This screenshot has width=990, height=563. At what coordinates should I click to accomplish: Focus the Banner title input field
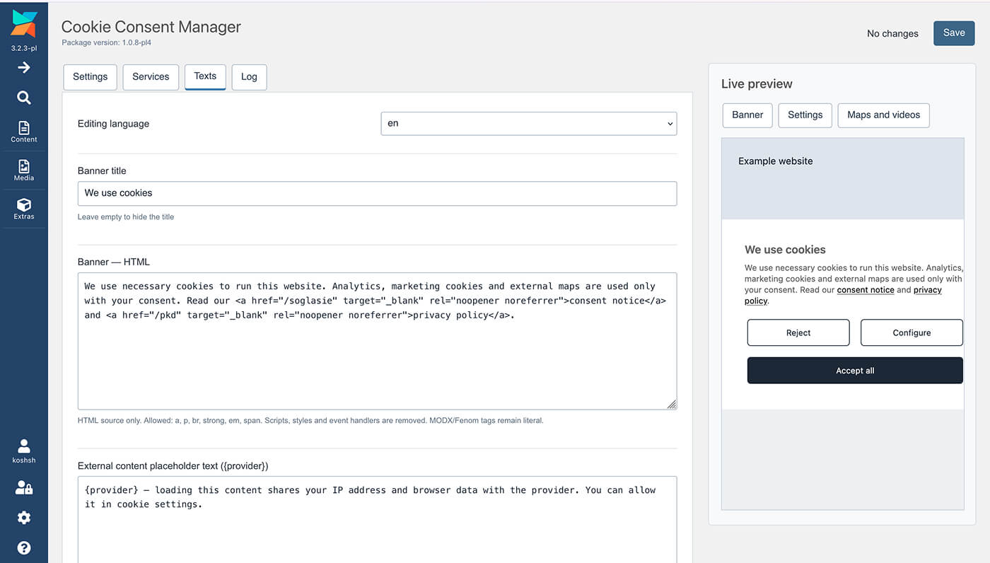point(377,193)
